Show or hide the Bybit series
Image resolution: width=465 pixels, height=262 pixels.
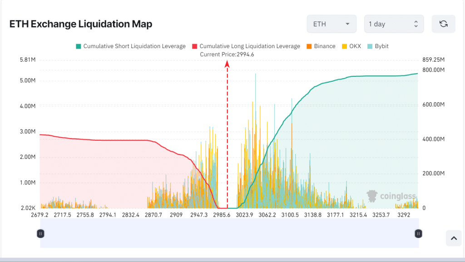click(378, 46)
